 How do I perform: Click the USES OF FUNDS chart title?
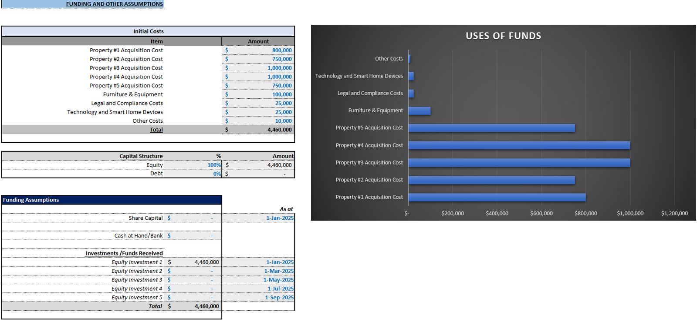click(x=503, y=36)
